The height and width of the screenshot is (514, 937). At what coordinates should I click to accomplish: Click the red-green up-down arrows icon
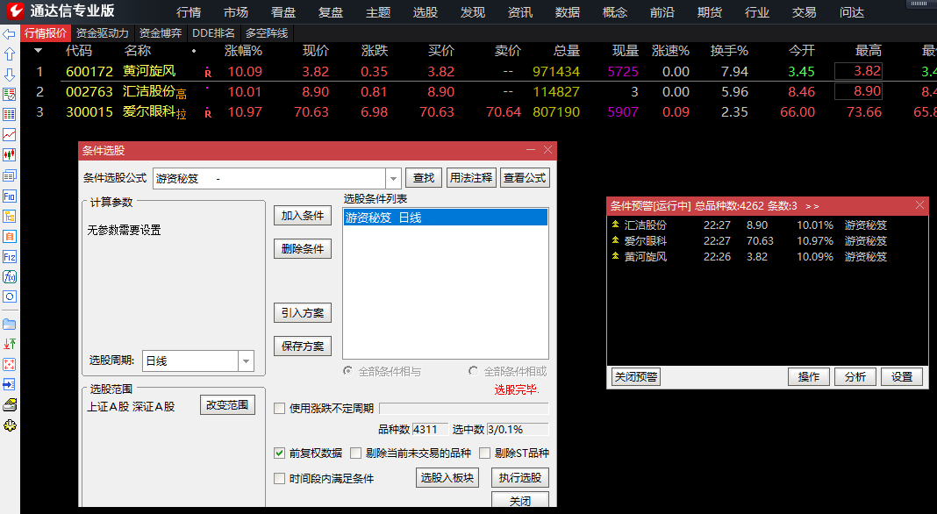[9, 344]
